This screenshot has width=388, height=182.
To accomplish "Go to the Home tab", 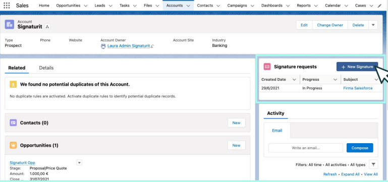I will [x=44, y=6].
